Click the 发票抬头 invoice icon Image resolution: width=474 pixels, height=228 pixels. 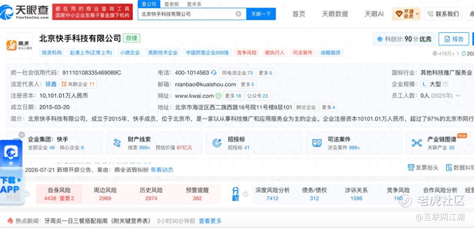coord(411,167)
